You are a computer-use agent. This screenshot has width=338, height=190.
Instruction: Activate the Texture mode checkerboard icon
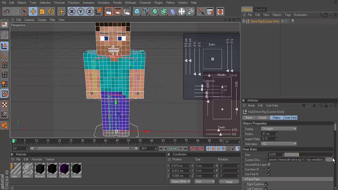click(4, 105)
